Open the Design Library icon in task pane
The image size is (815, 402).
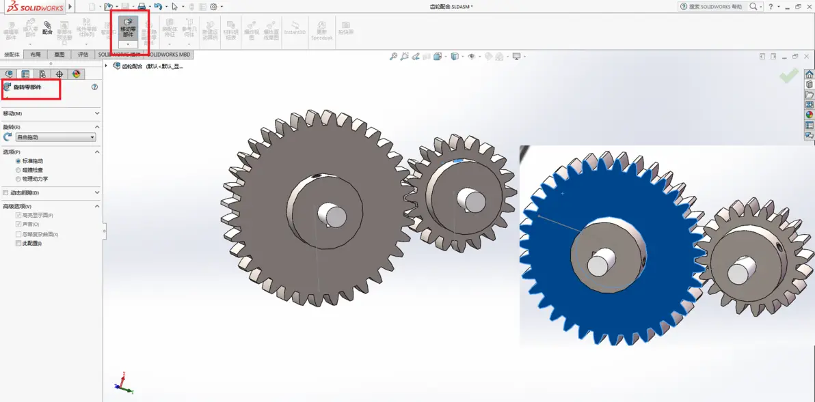tap(810, 84)
